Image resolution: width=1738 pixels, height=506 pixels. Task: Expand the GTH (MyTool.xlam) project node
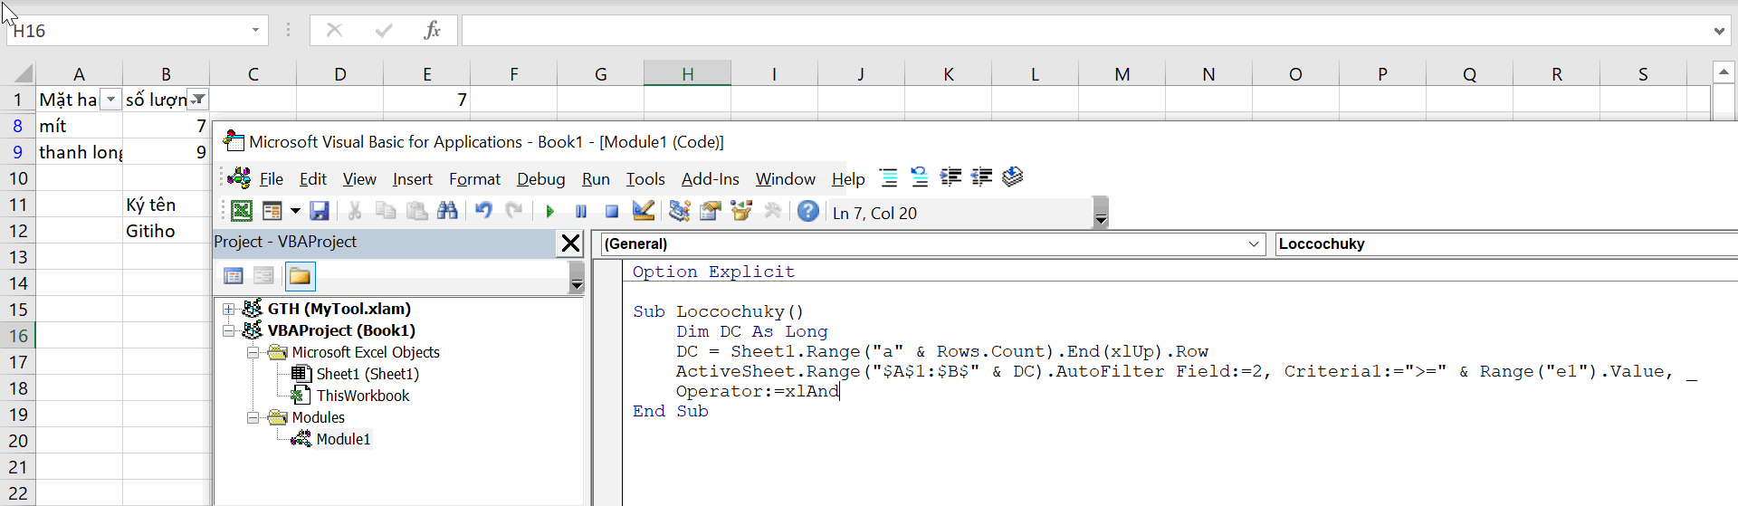click(229, 310)
